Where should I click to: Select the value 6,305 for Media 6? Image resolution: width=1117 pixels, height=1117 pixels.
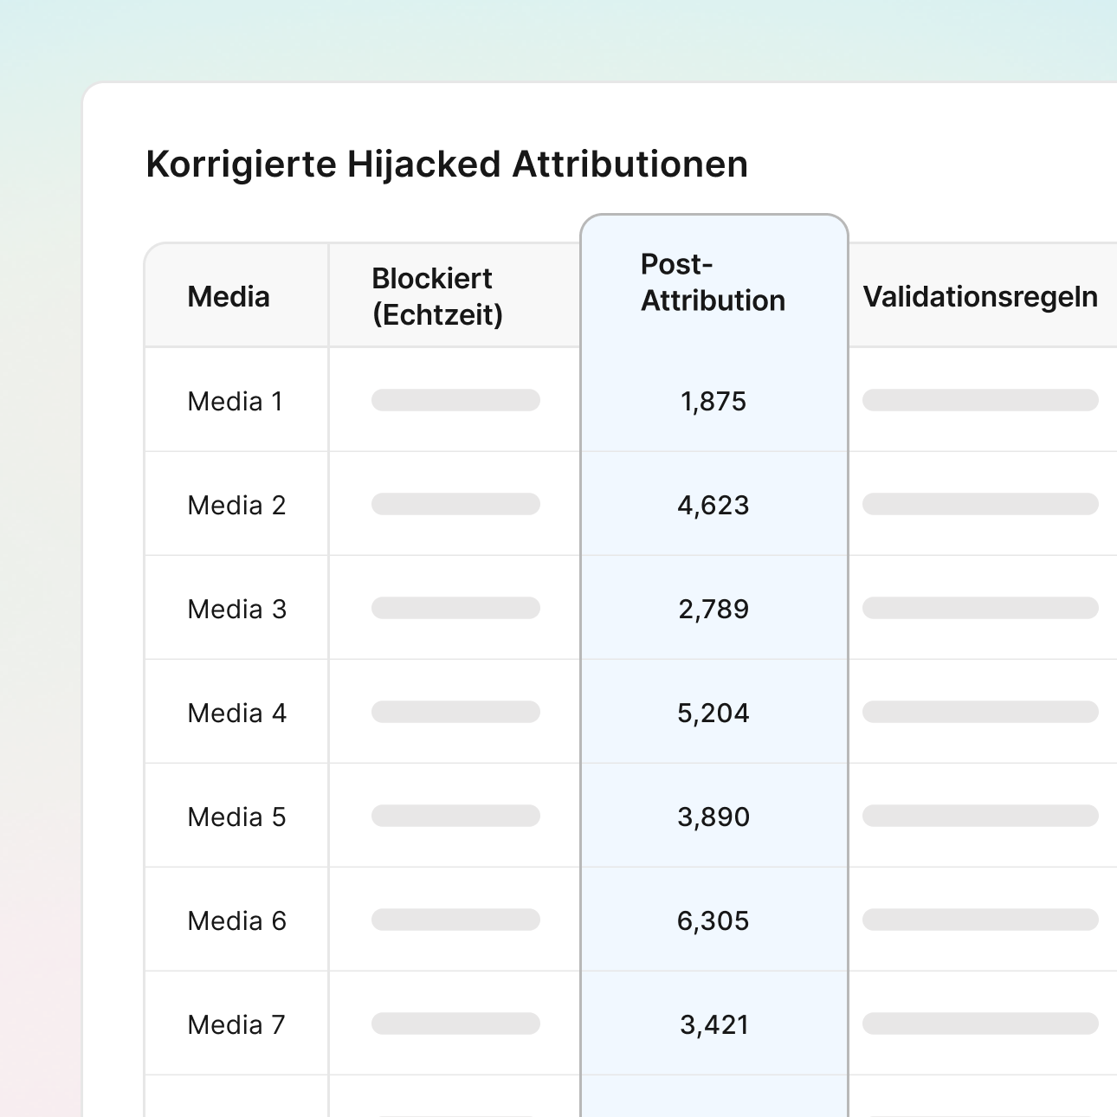(713, 921)
